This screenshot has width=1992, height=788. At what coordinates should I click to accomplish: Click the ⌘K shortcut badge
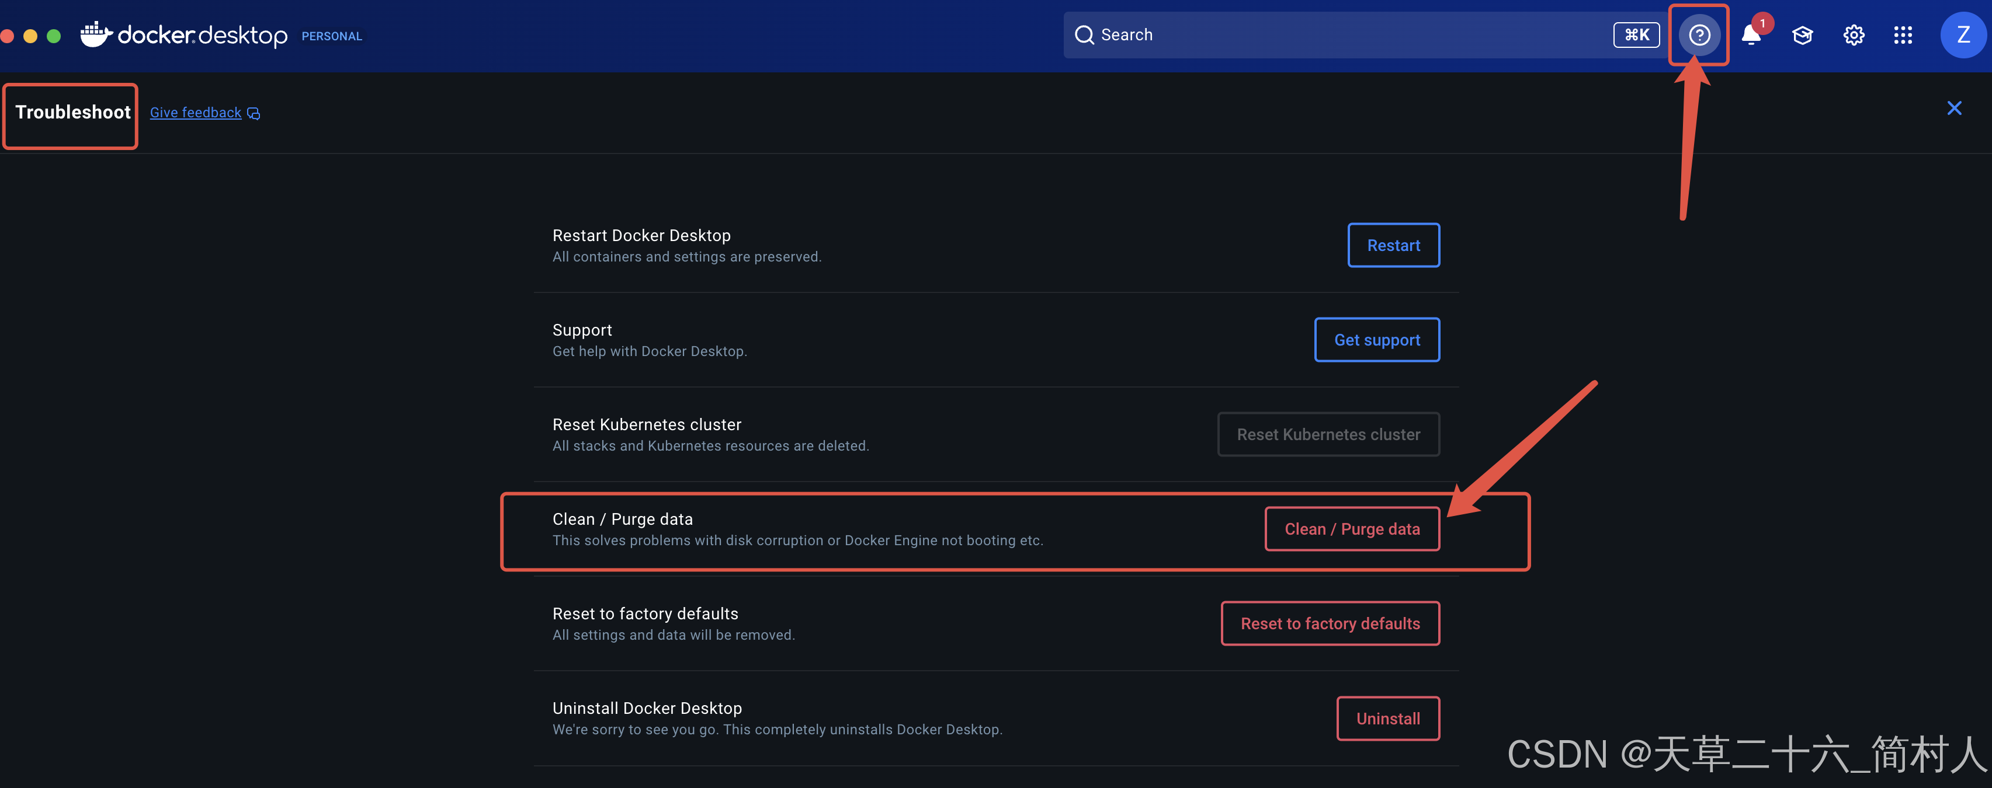click(1636, 35)
